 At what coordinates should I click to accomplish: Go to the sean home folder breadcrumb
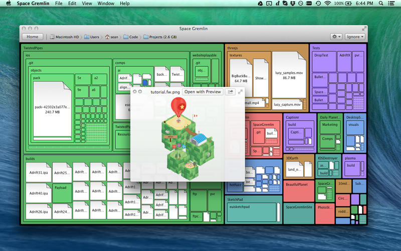point(114,37)
